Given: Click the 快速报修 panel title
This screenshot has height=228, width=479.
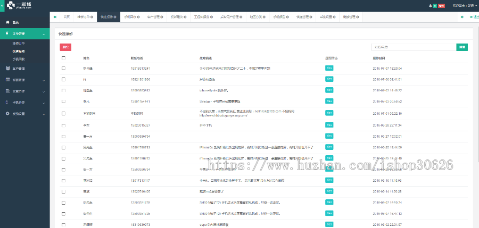Looking at the screenshot, I should click(65, 34).
